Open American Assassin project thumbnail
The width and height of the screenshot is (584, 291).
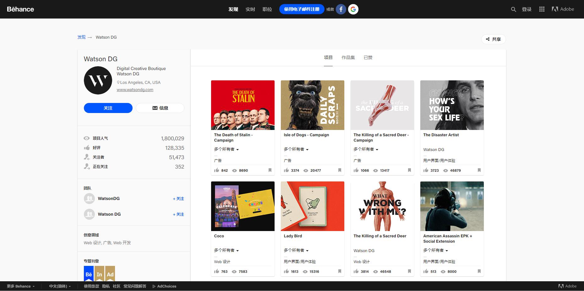tap(452, 206)
